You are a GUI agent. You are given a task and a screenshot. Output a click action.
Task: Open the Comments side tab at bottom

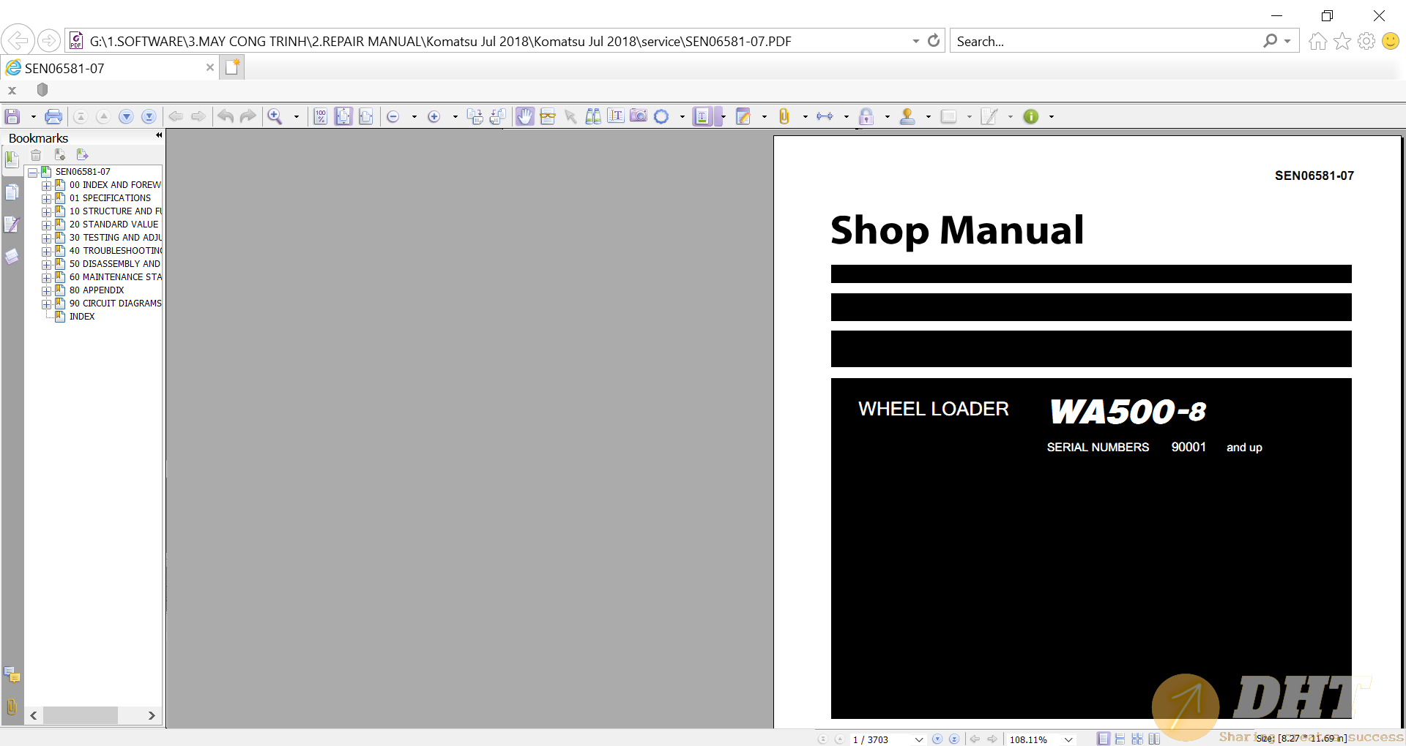[12, 674]
